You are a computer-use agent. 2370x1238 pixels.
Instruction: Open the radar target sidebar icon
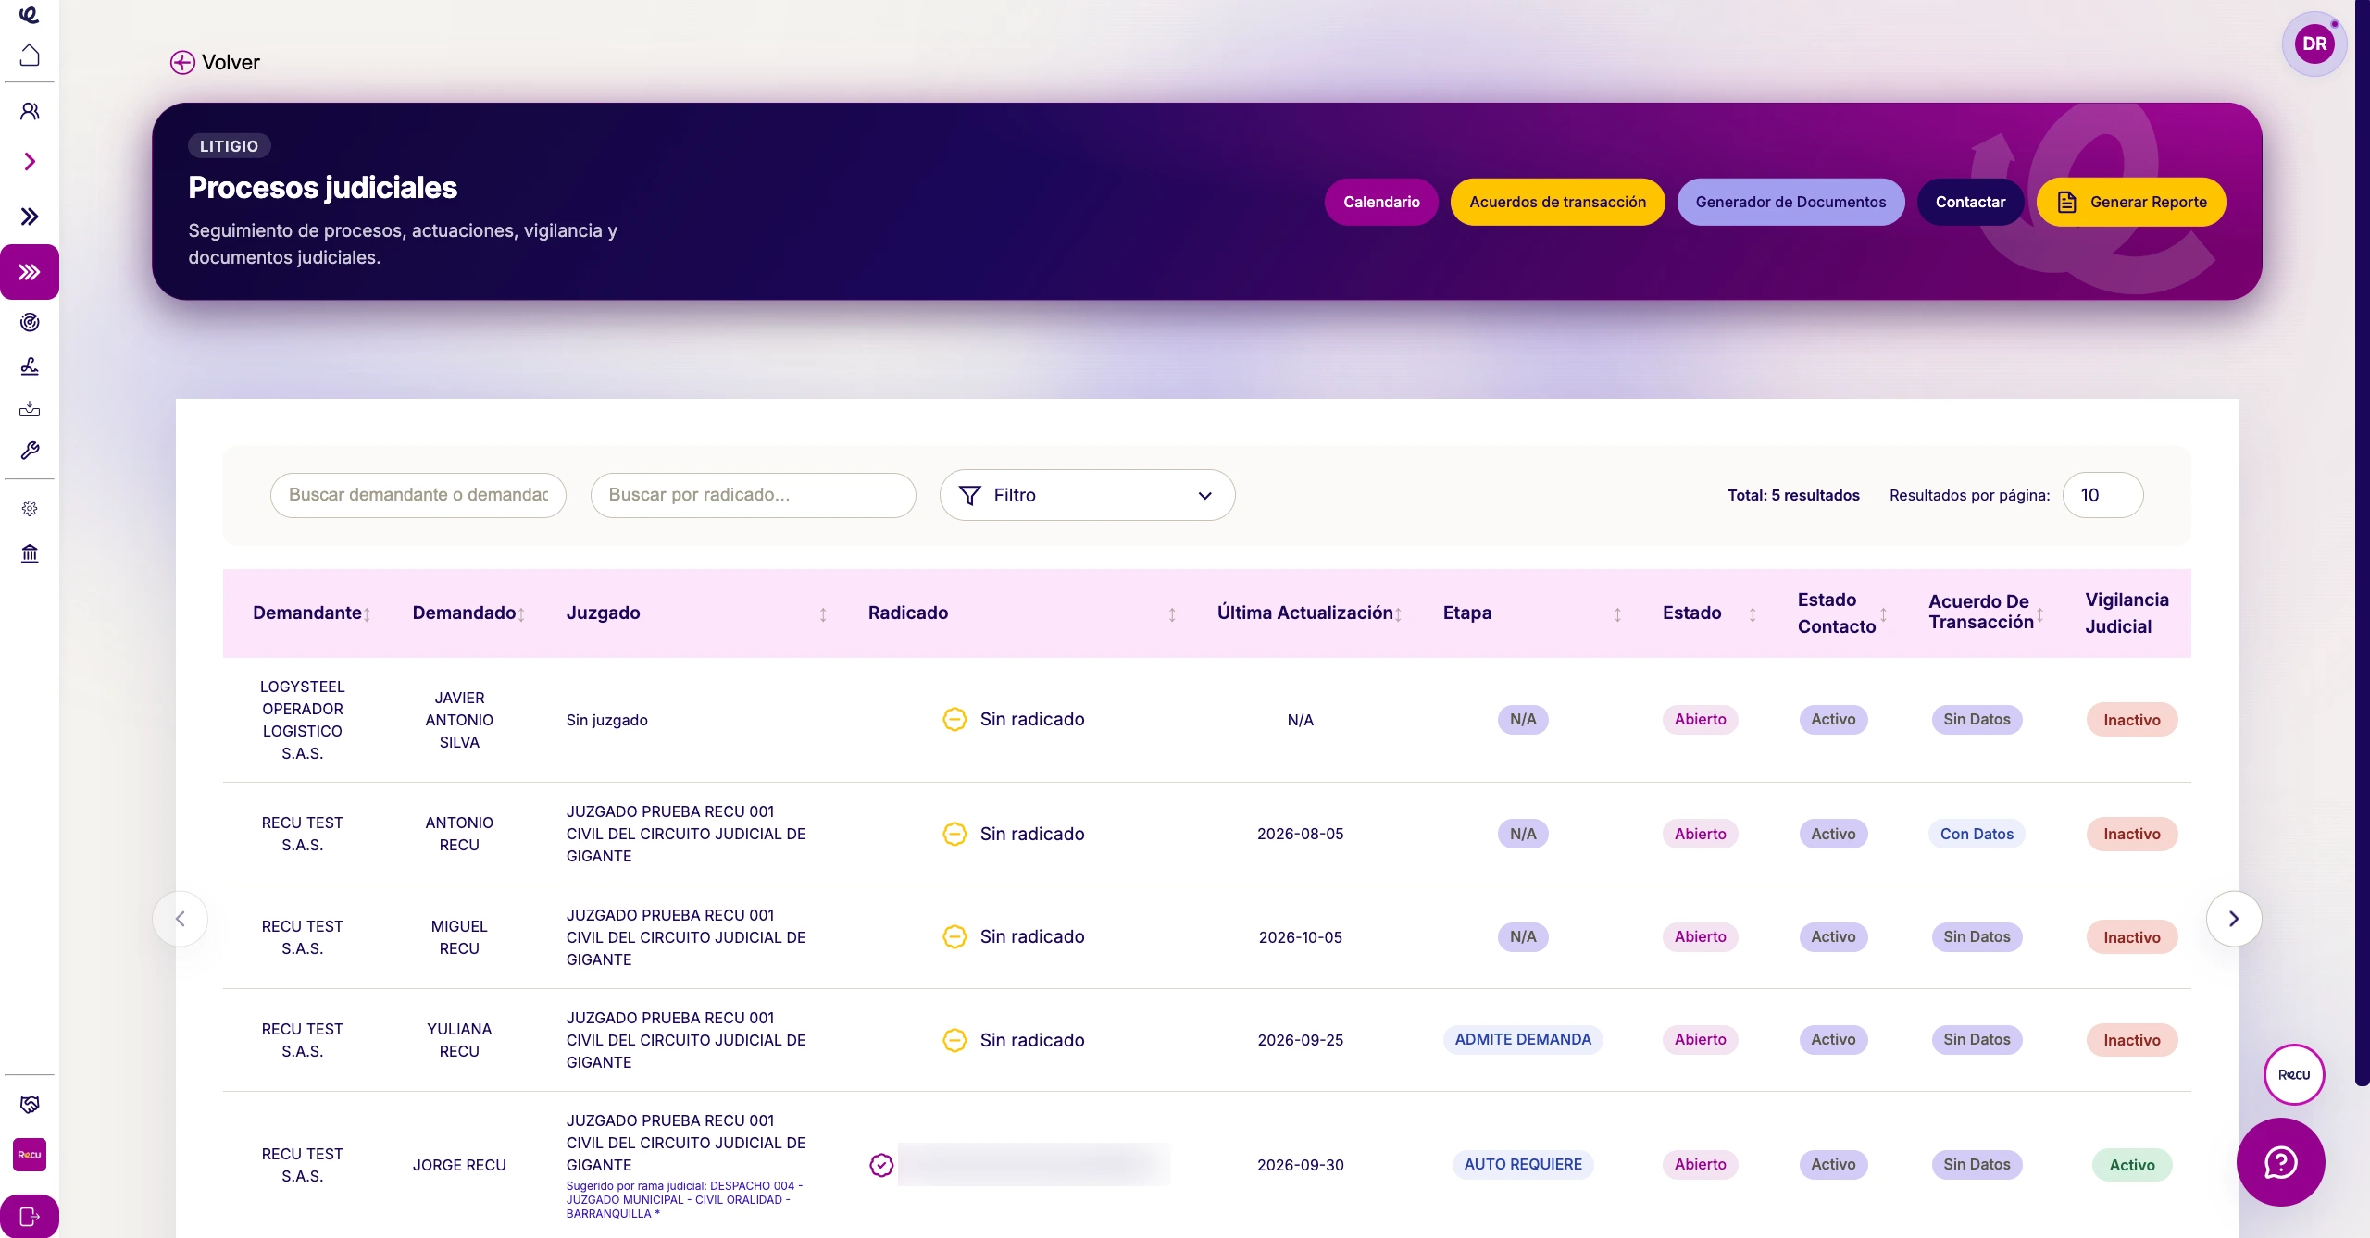pos(30,322)
